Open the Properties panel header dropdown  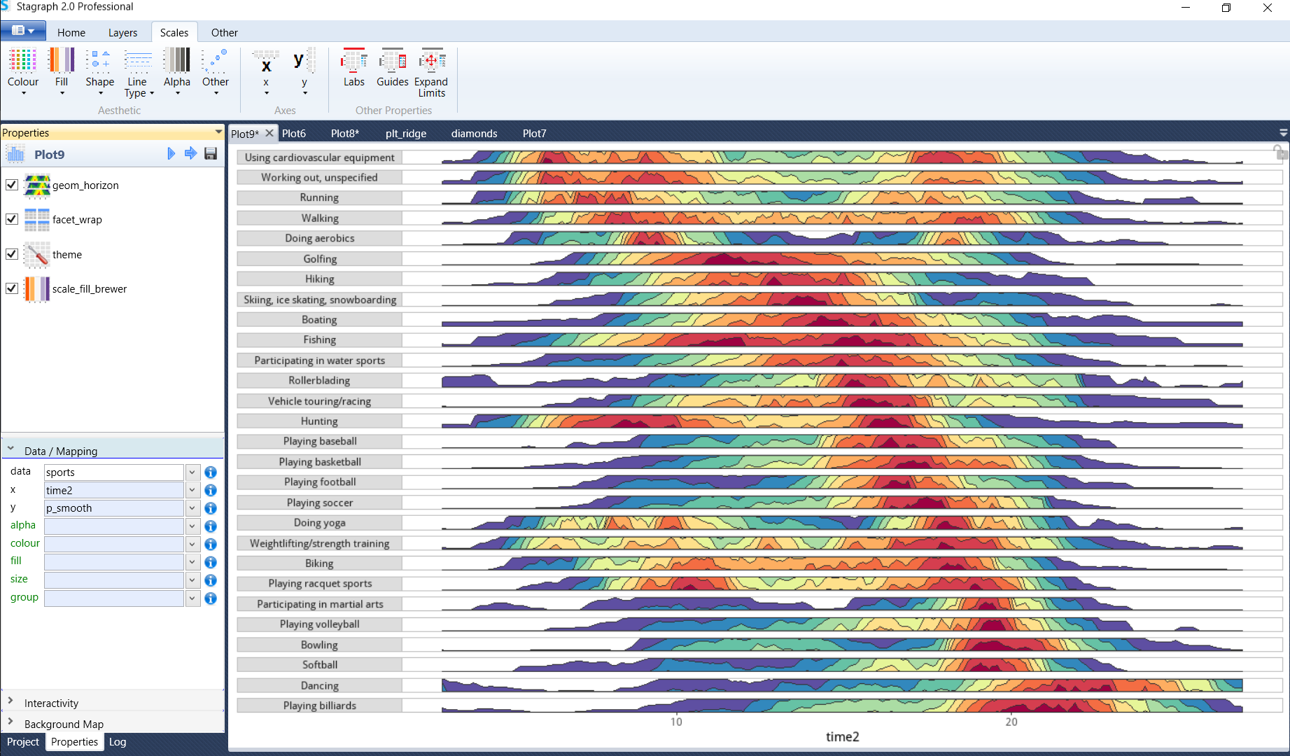tap(218, 132)
